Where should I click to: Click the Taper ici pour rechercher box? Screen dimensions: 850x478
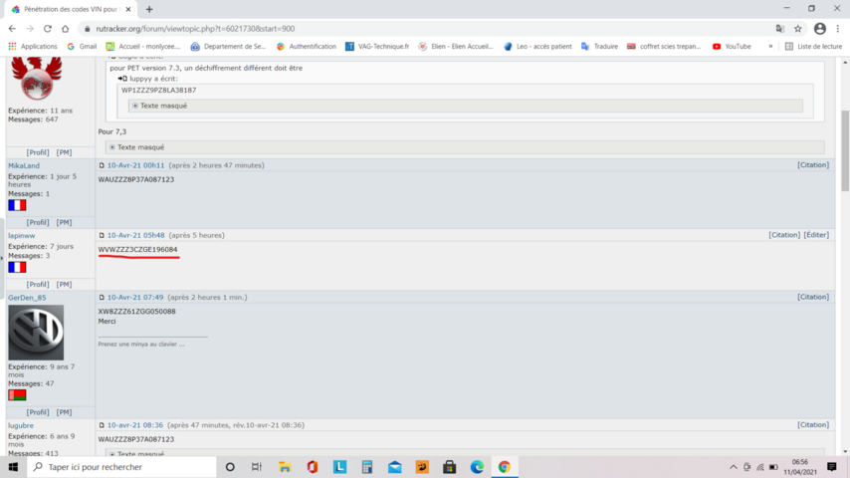tap(122, 467)
